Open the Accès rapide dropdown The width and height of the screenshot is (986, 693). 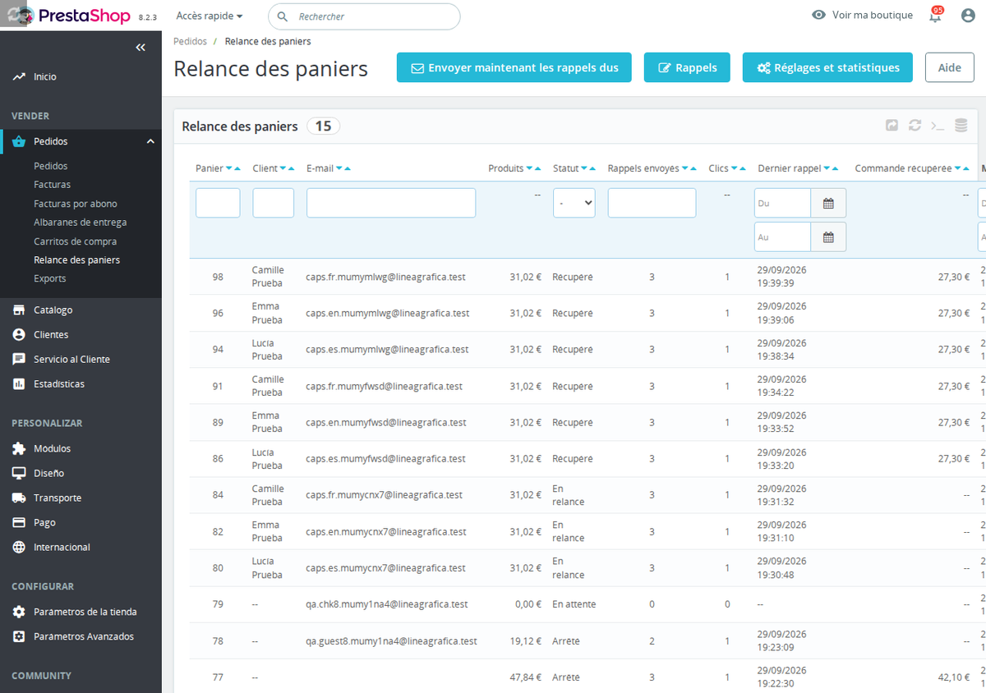pos(210,16)
